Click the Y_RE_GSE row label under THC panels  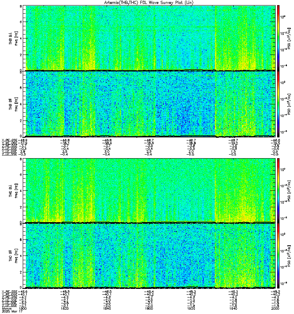pyautogui.click(x=9, y=294)
